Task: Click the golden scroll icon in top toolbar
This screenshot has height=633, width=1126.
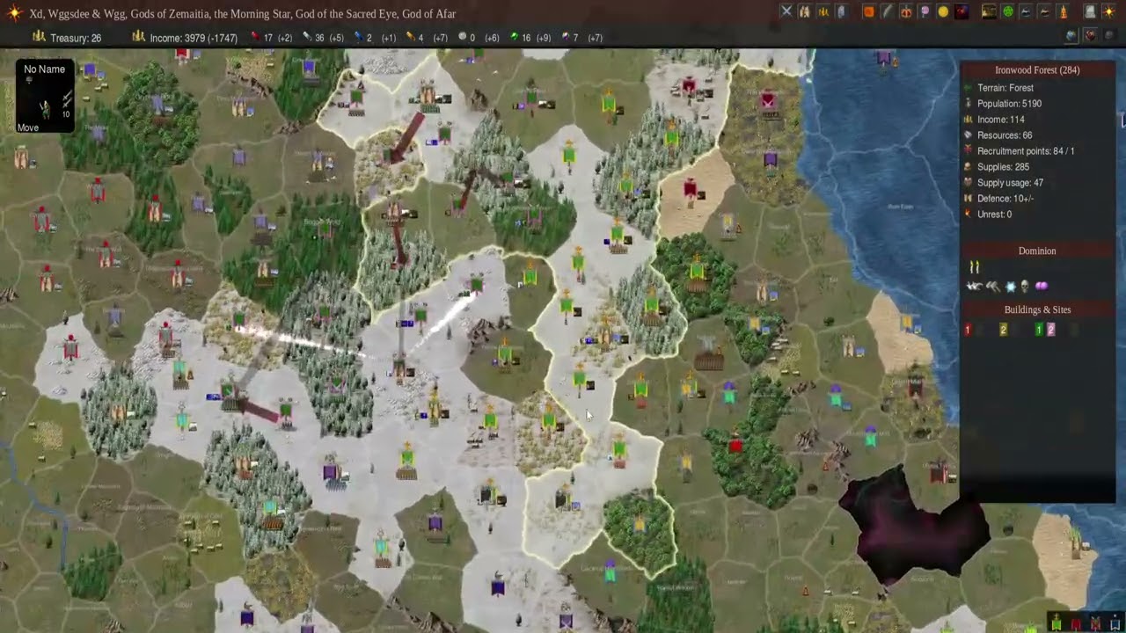Action: tap(989, 11)
